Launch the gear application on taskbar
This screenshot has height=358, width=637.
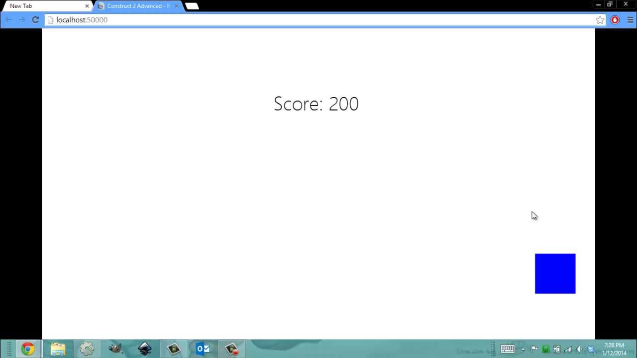(x=87, y=349)
